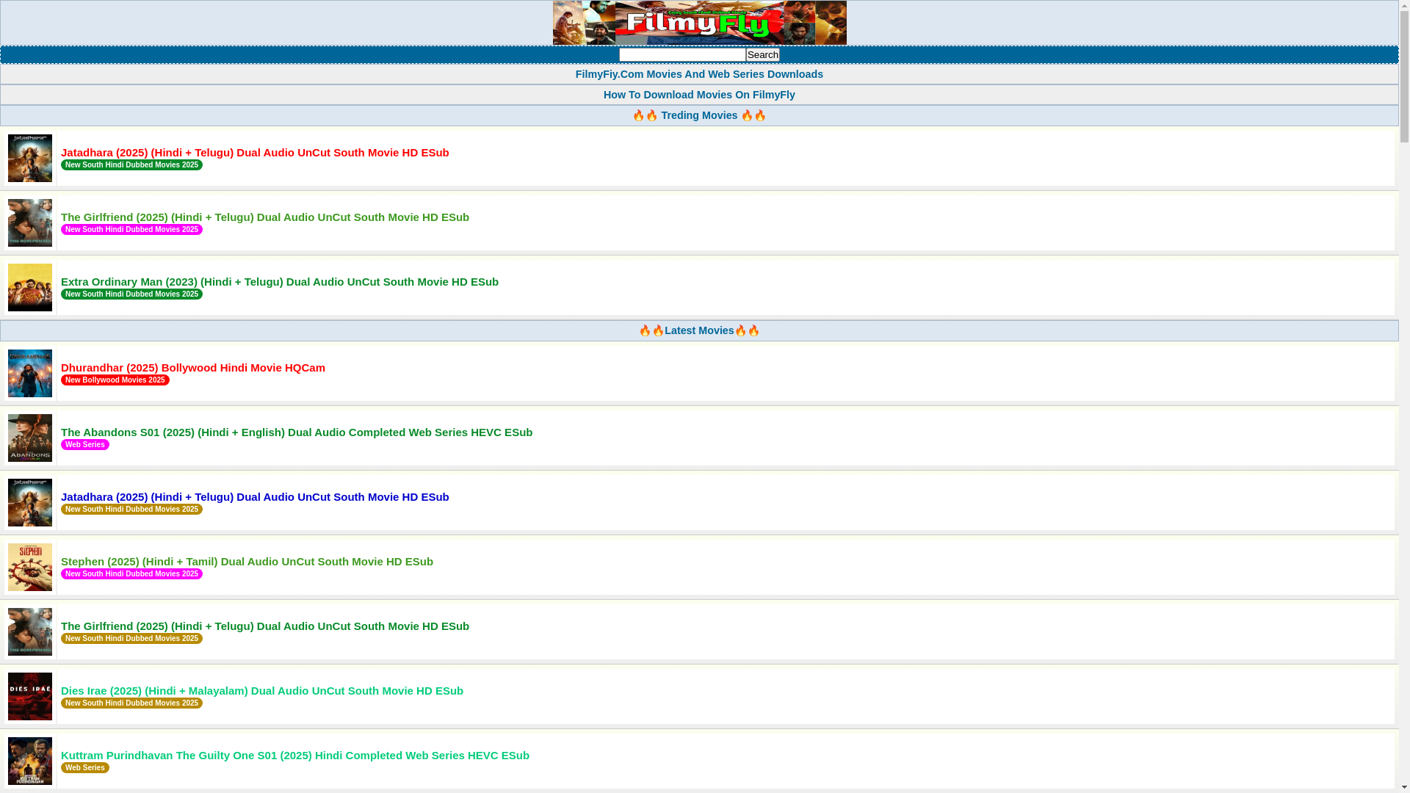Open Kuttram Purindhavan The Guilty One S01 link
Screen dimensions: 1410x793
(295, 756)
